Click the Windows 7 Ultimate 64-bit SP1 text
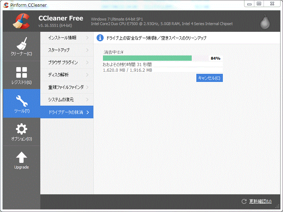The width and height of the screenshot is (283, 212). point(117,19)
